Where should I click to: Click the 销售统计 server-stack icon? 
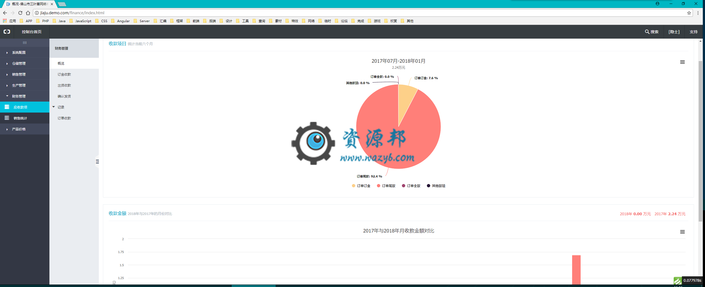point(7,118)
